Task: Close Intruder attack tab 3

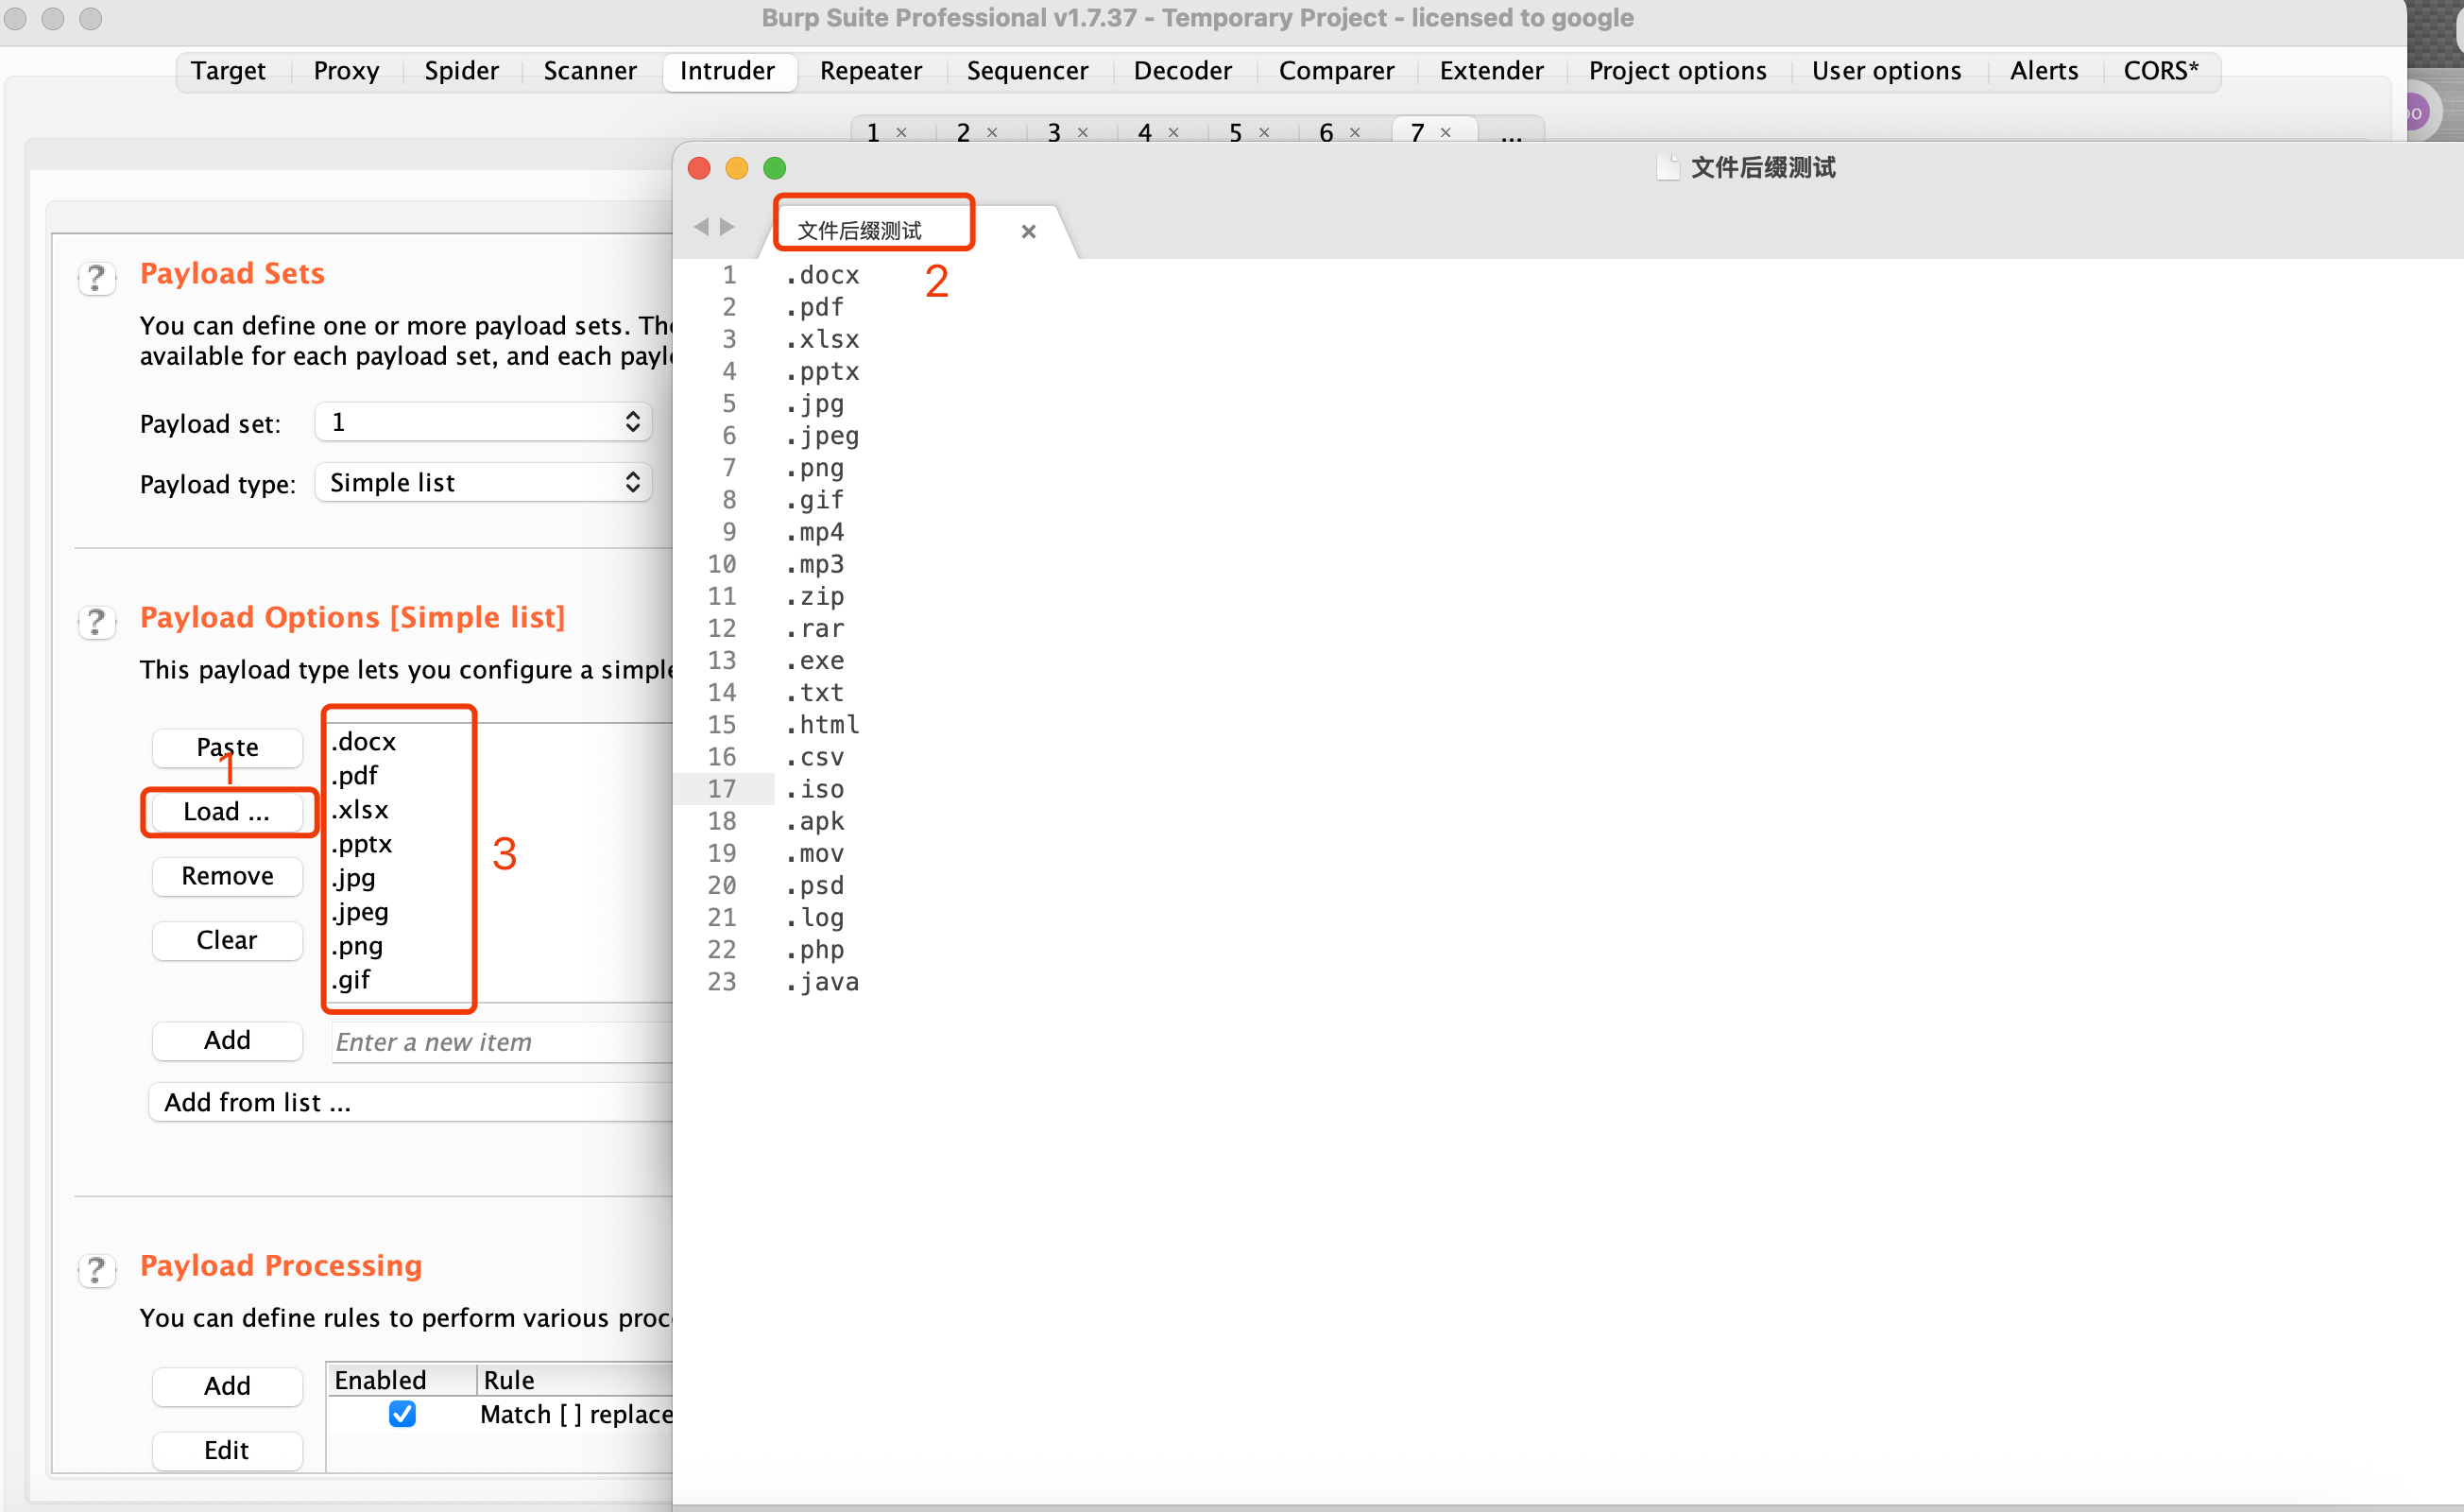Action: (x=1082, y=133)
